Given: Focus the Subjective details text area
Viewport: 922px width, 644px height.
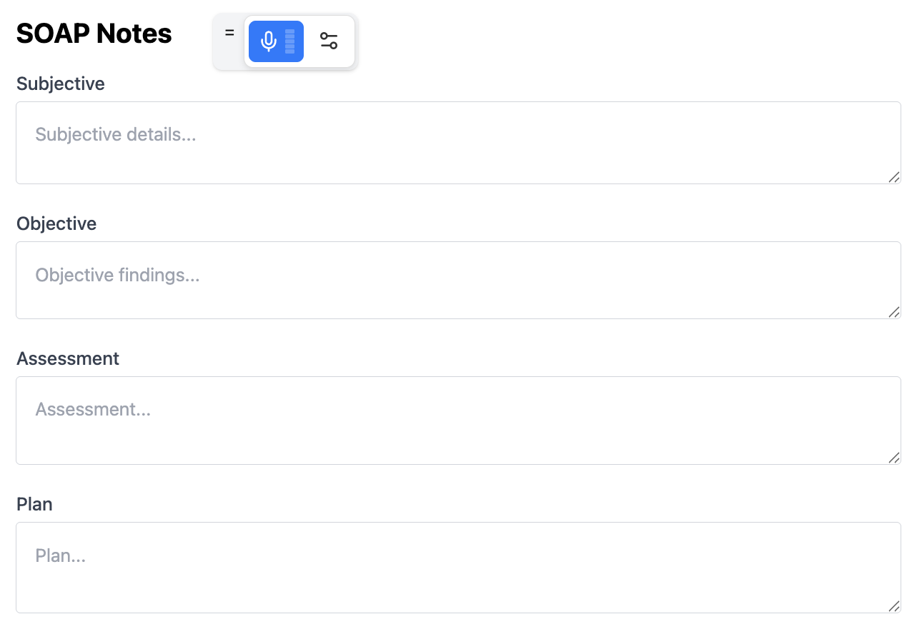Looking at the screenshot, I should click(458, 143).
